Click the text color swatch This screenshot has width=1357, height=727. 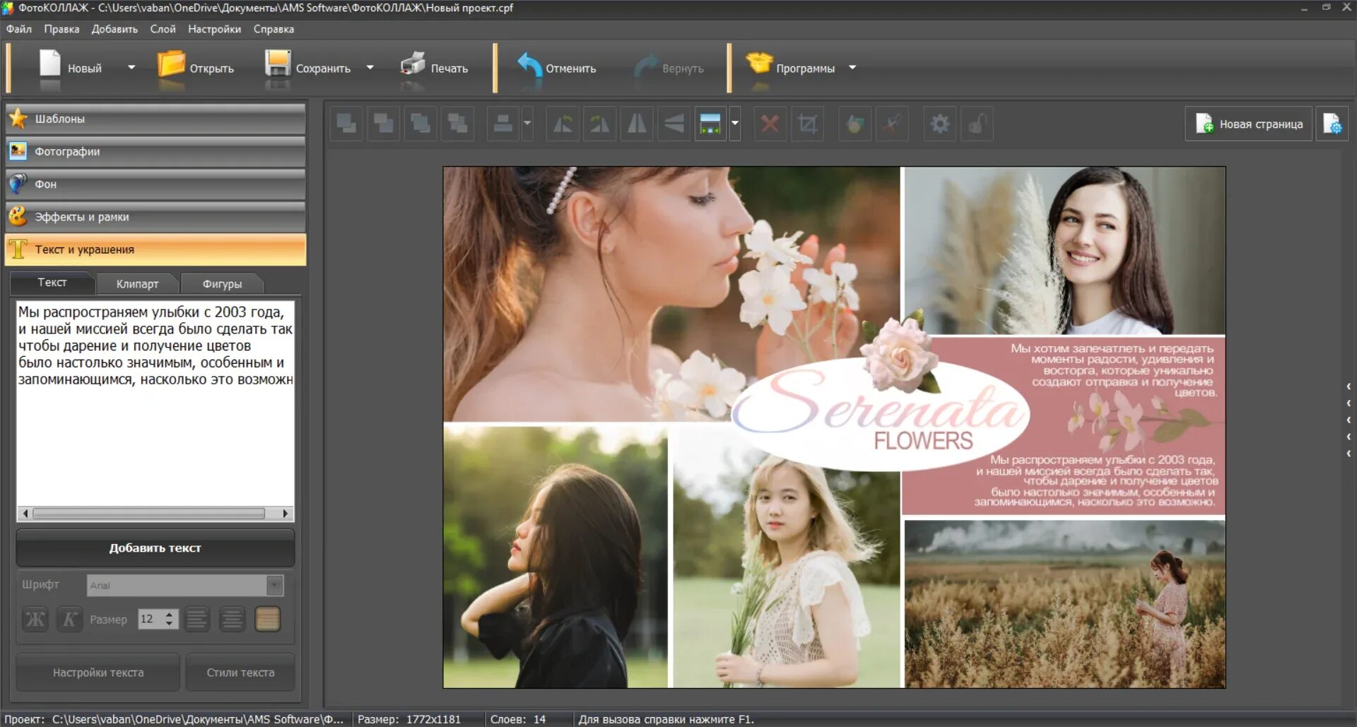click(x=267, y=620)
